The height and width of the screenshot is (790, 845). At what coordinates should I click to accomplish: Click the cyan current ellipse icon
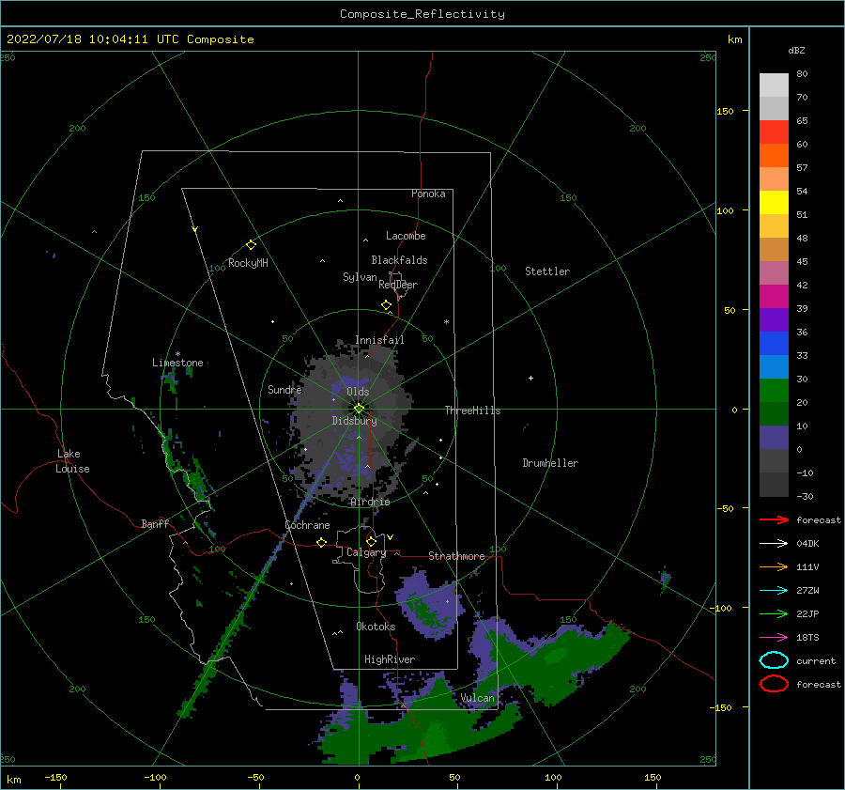774,660
